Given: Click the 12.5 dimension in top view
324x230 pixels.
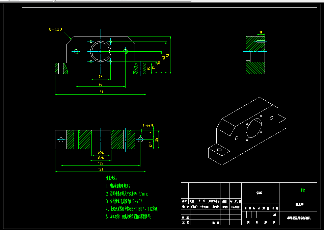Looking at the screenshot, I should click(x=151, y=144).
